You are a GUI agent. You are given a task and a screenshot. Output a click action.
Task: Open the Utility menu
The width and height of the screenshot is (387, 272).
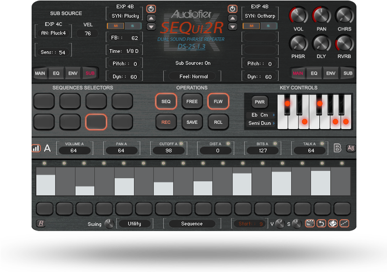pos(135,224)
